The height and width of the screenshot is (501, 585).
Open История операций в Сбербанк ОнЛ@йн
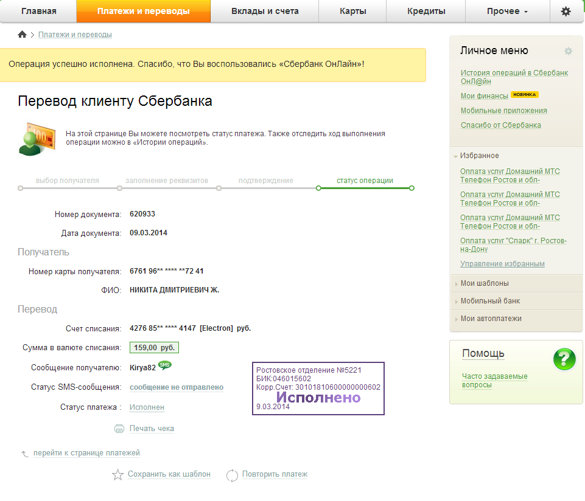click(514, 77)
